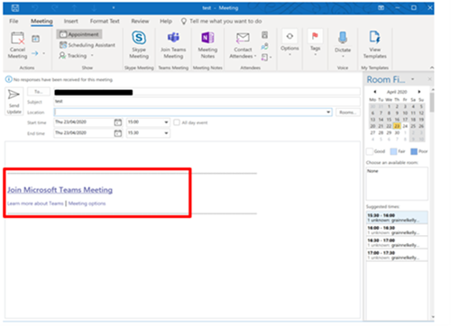Open the Format Text tab
The width and height of the screenshot is (451, 326).
(105, 22)
